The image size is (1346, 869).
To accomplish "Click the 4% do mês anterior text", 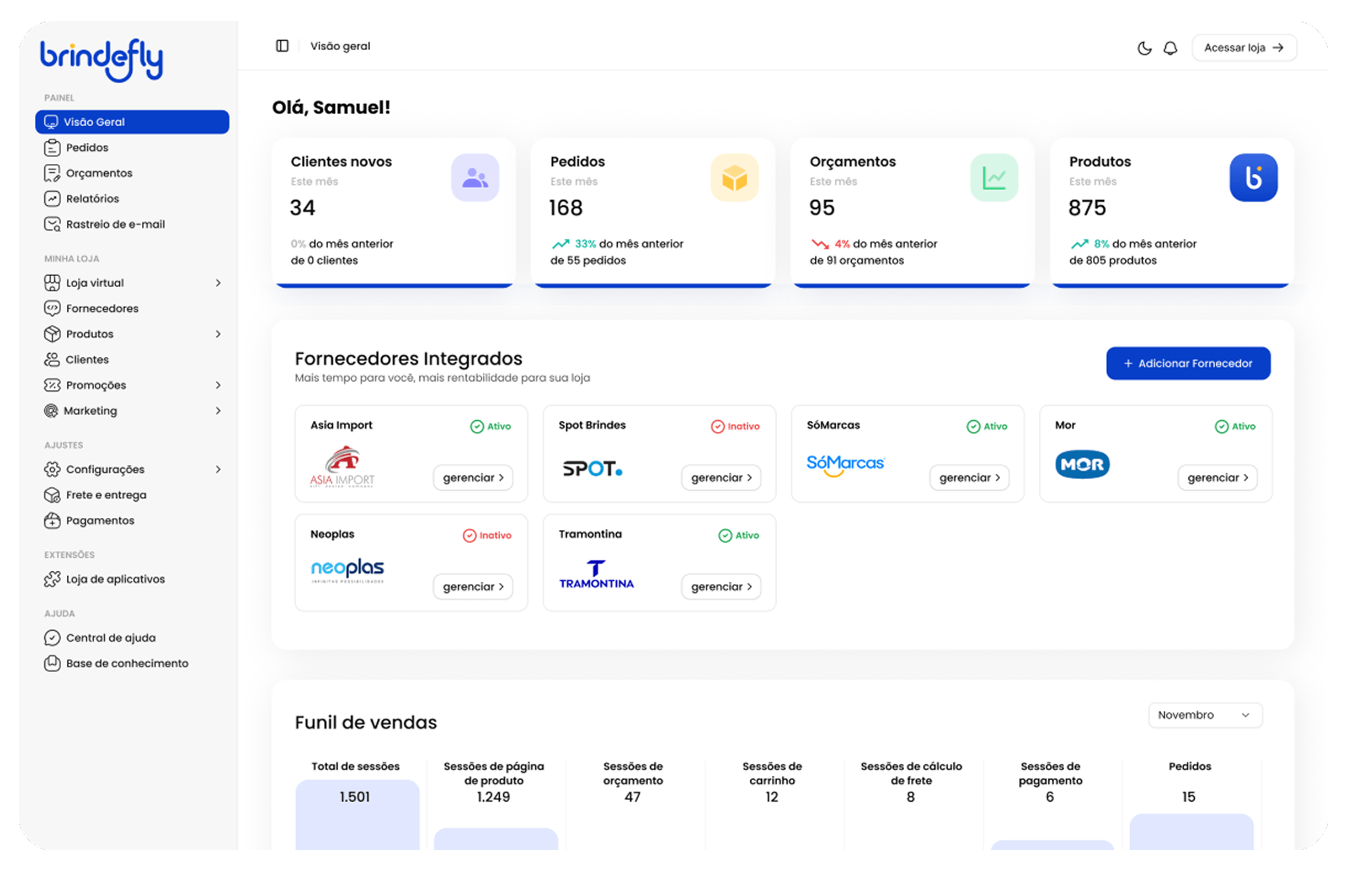I will coord(885,244).
